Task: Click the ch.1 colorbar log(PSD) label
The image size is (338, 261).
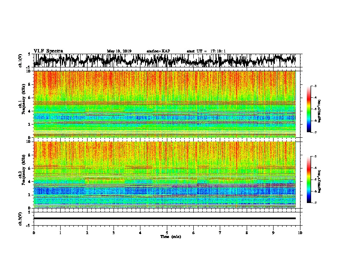Action: tap(319, 111)
